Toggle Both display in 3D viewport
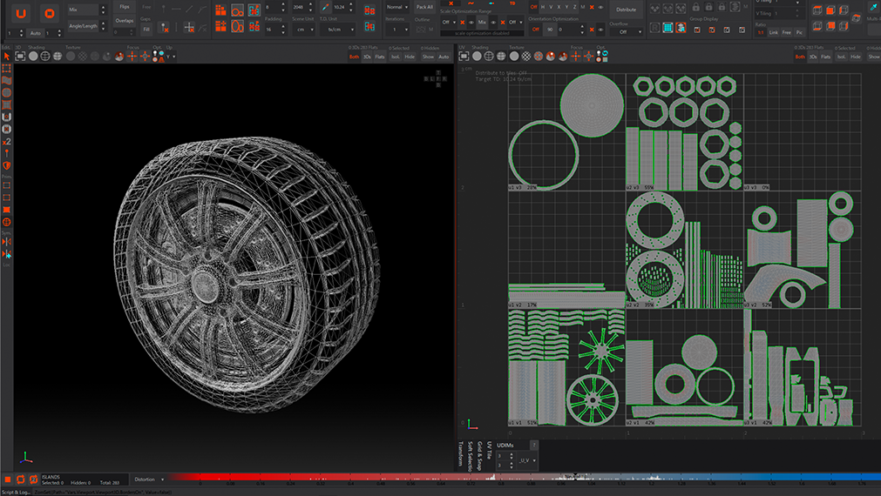Screen dimensions: 881x496 click(x=354, y=57)
